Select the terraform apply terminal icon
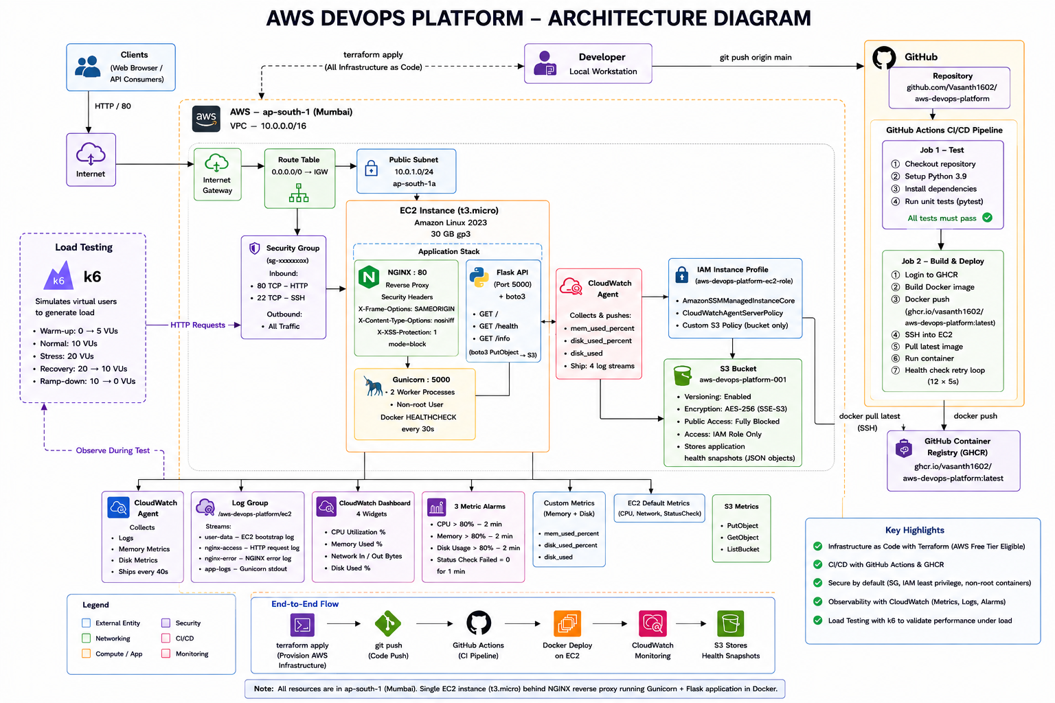 coord(302,625)
